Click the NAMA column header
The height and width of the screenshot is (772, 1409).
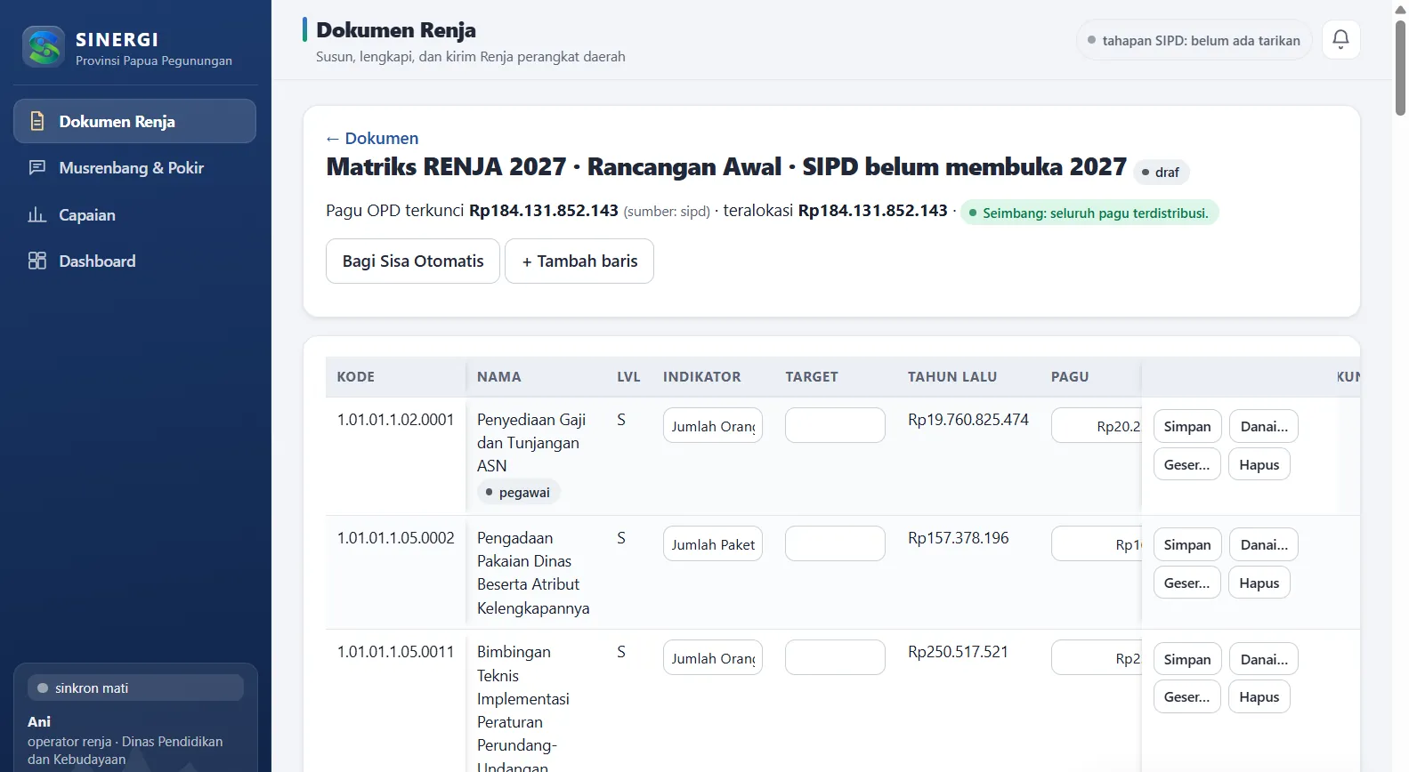tap(498, 376)
